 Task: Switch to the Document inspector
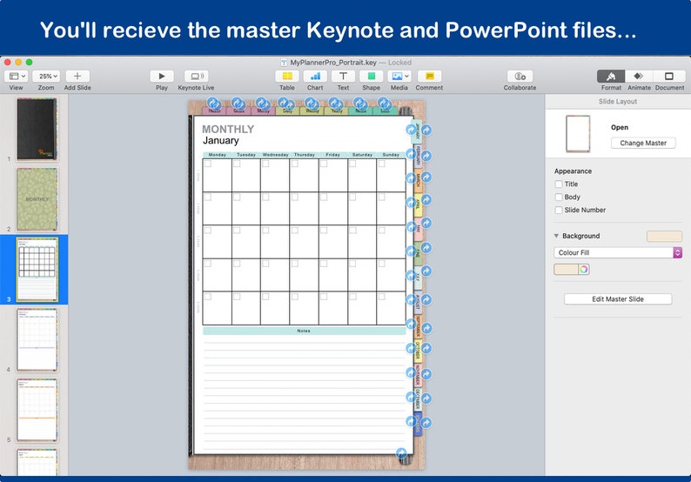(669, 77)
